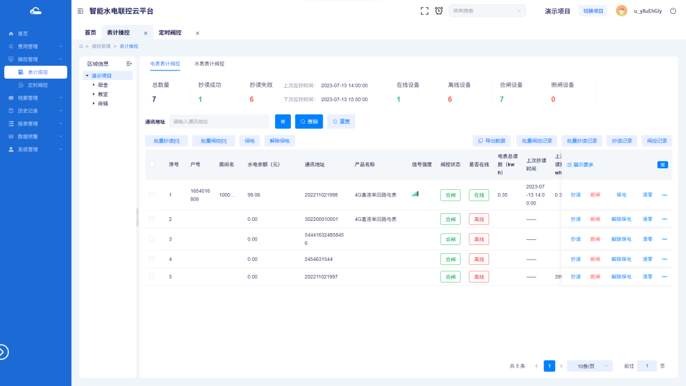Screen dimensions: 686x386
Task: Click 解除保电 link in row 2
Action: pyautogui.click(x=621, y=220)
